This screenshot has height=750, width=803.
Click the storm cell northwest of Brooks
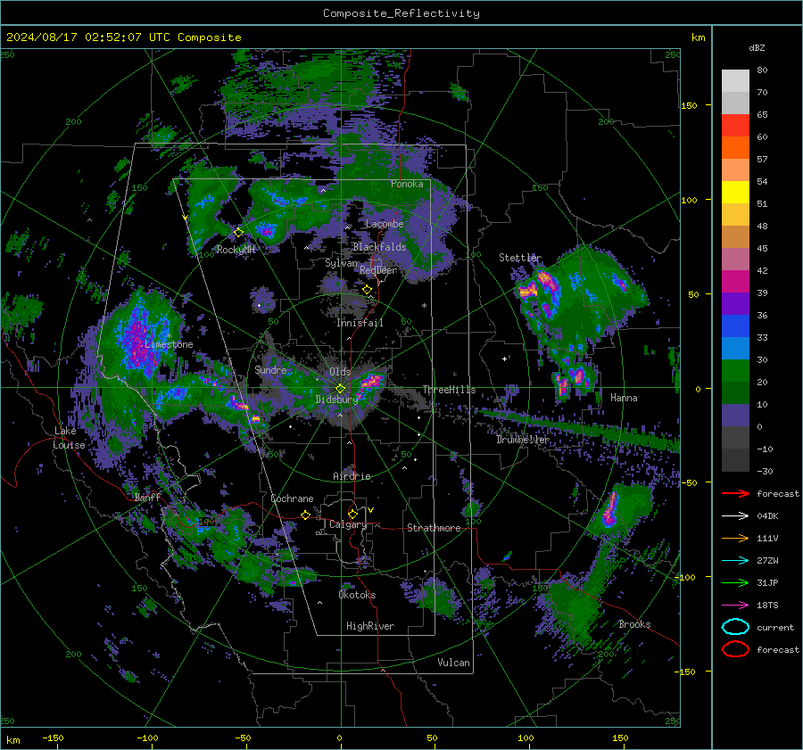(x=610, y=510)
